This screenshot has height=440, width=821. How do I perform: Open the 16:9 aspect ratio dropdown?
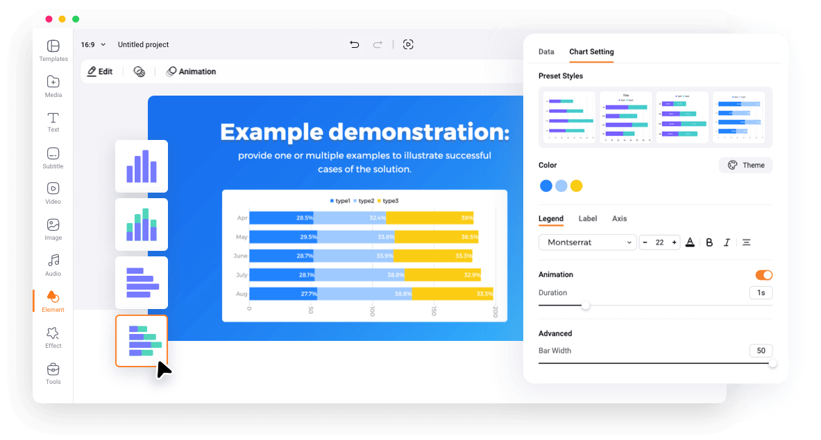coord(94,44)
